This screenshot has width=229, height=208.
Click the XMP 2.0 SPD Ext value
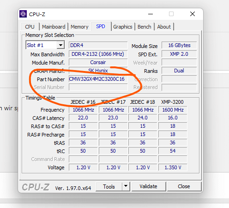coord(179,54)
